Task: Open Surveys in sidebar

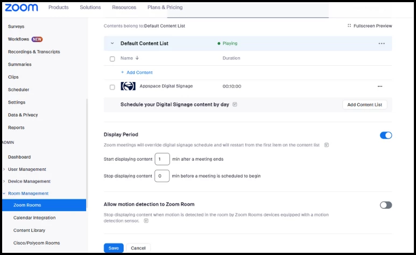Action: (16, 26)
